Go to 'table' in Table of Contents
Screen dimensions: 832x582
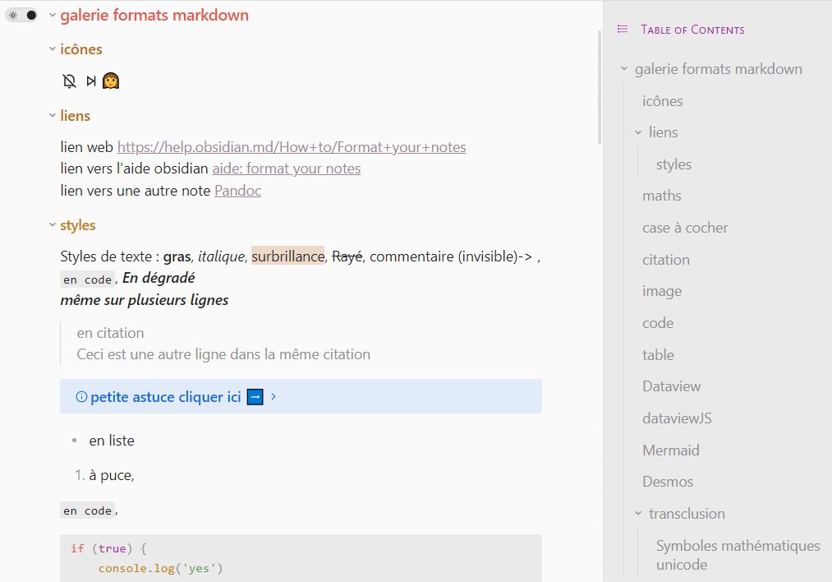tap(658, 355)
